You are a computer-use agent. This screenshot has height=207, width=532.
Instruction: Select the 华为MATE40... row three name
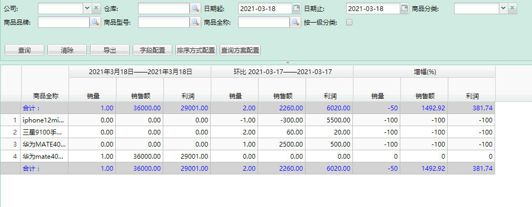[x=44, y=144]
